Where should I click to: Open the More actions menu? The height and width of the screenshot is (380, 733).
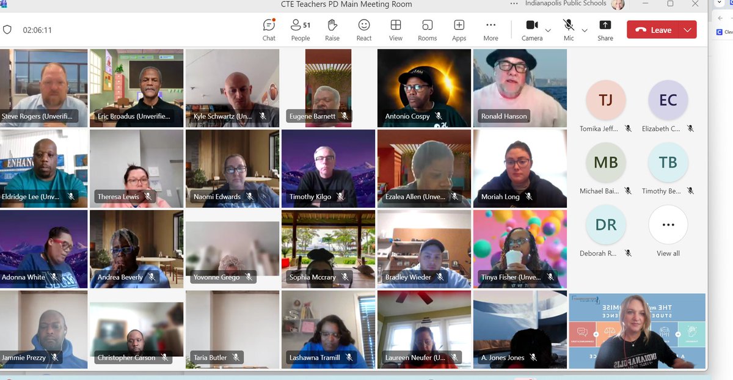490,29
